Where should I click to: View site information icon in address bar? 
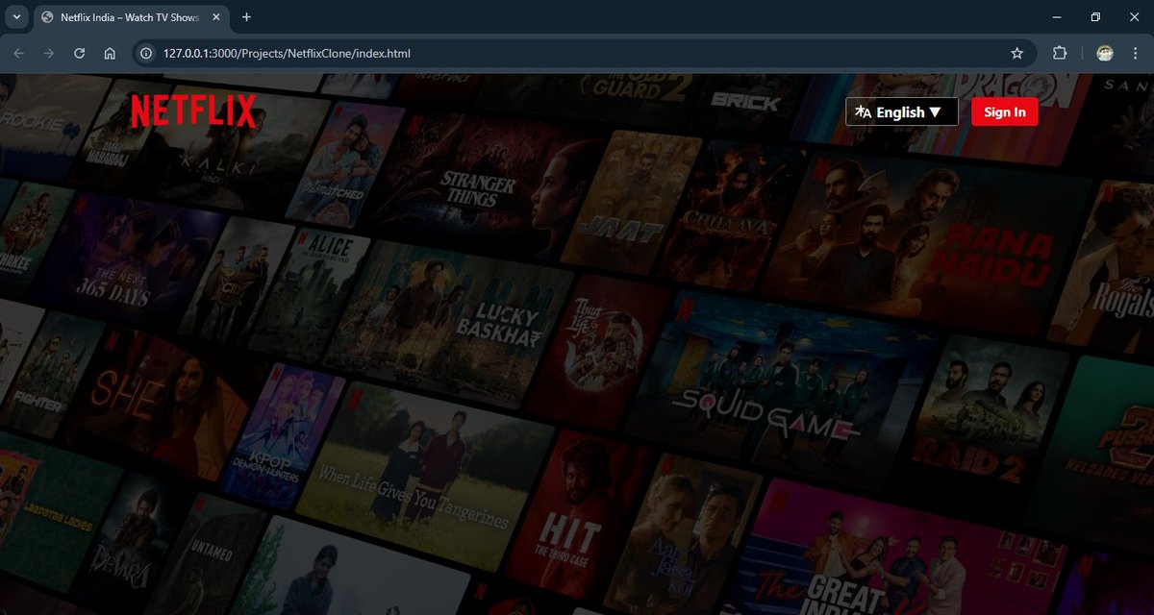[x=146, y=54]
